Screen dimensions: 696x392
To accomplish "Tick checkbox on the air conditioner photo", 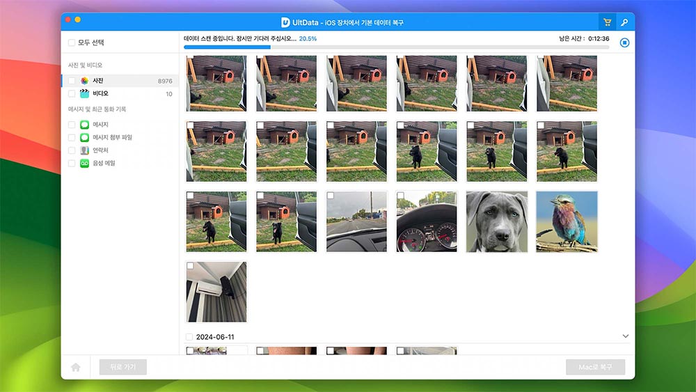I will click(x=191, y=266).
